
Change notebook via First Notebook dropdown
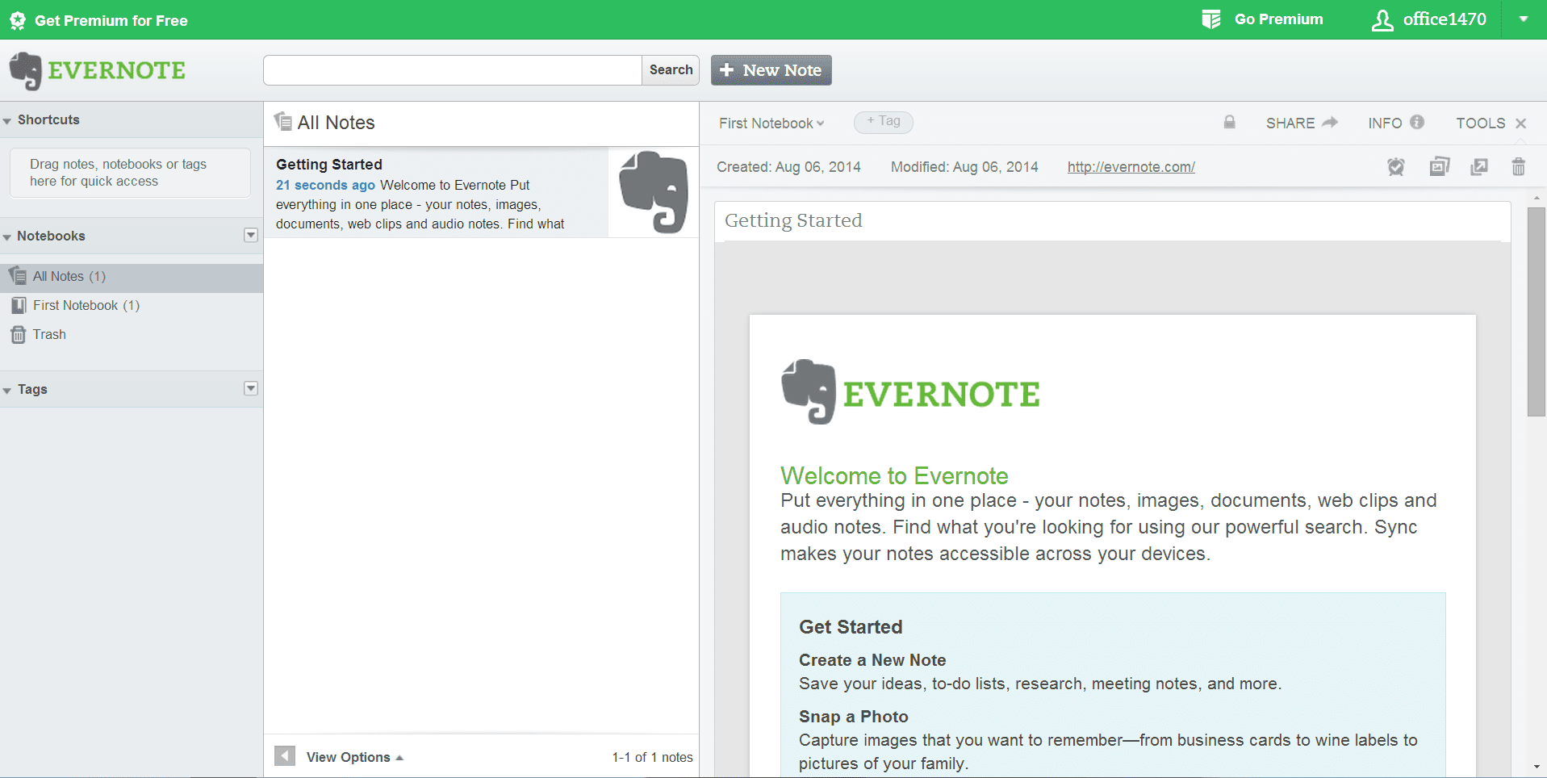pyautogui.click(x=771, y=123)
